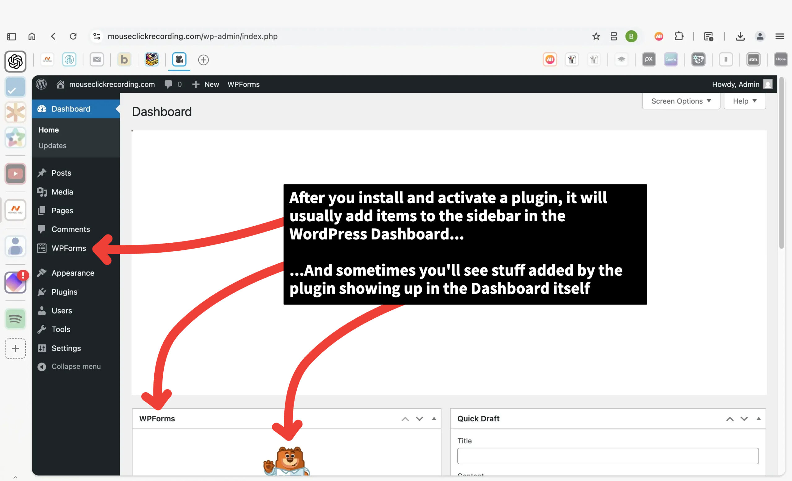Add new tab with plus icon
Image resolution: width=792 pixels, height=481 pixels.
pyautogui.click(x=203, y=60)
